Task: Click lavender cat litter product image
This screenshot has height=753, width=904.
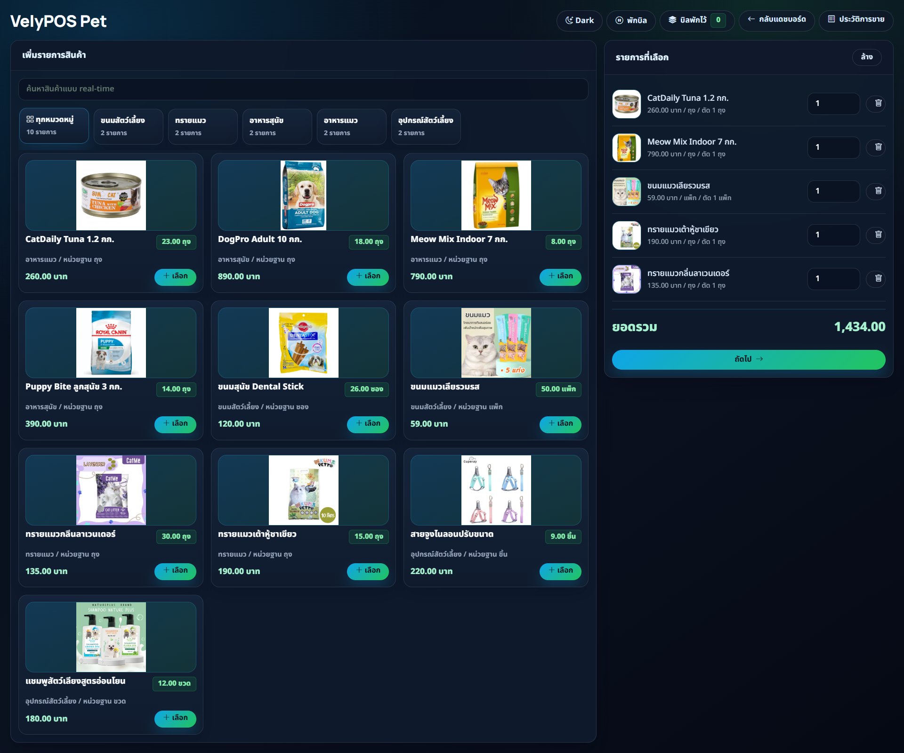Action: click(x=111, y=490)
